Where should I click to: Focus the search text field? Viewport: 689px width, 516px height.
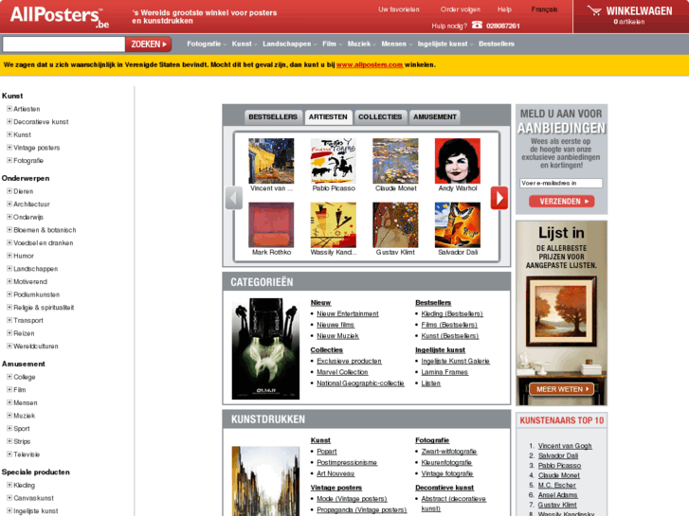point(63,44)
